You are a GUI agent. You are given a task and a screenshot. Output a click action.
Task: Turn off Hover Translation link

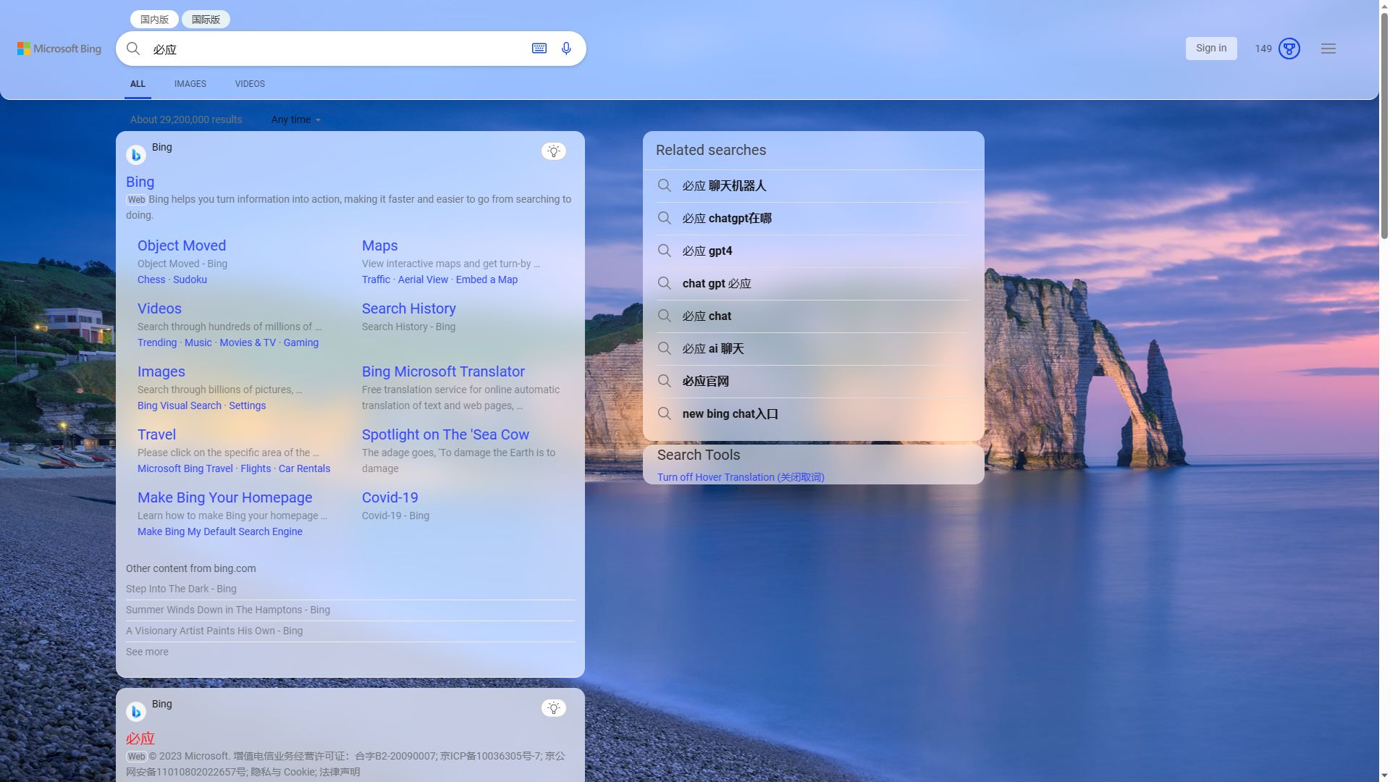pos(741,477)
